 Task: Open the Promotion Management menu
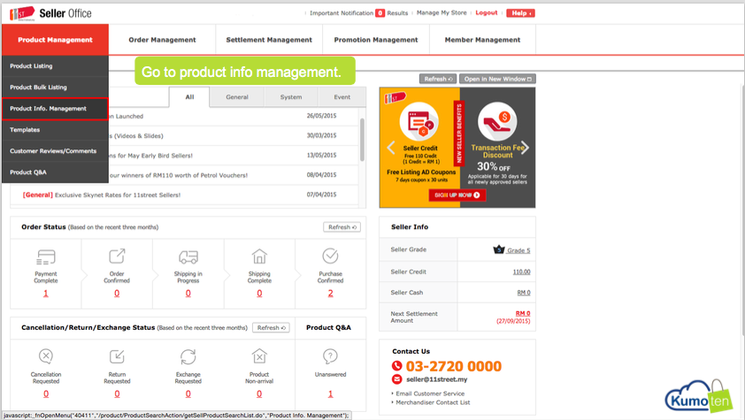[376, 40]
